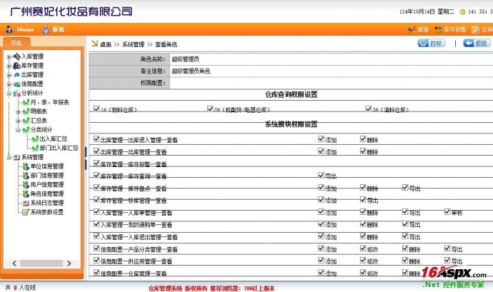The image size is (493, 292).
Task: Click the 角色信息管理 user icon
Action: [26, 194]
